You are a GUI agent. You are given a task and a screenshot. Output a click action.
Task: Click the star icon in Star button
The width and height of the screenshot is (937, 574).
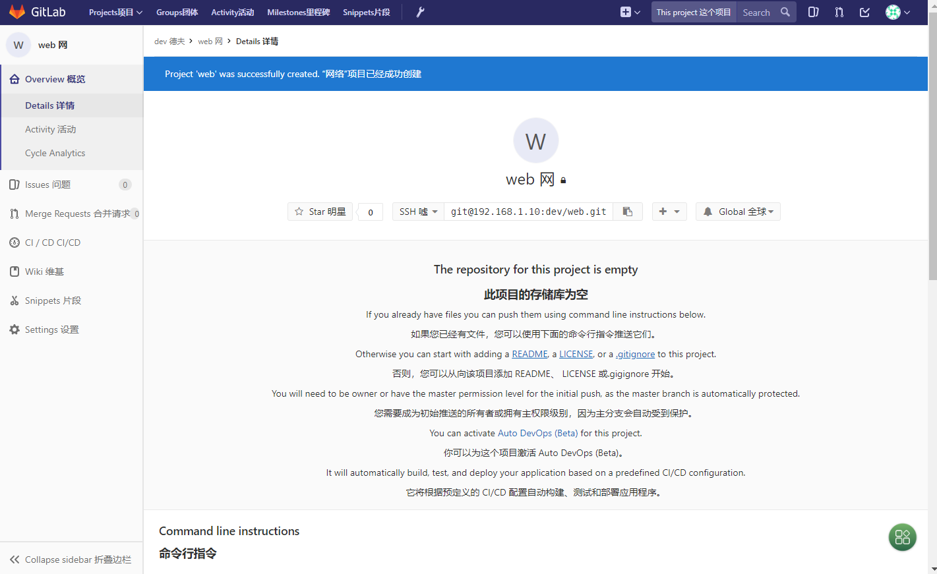pyautogui.click(x=299, y=212)
